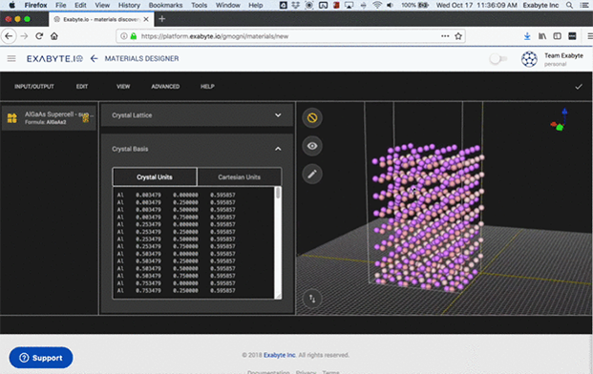This screenshot has width=593, height=374.
Task: Open the Firefox downloads arrow
Action: 527,36
